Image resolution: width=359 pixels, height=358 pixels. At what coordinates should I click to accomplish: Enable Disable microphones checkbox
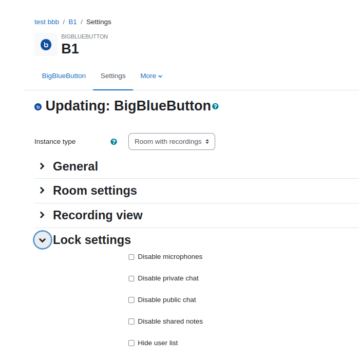(x=131, y=257)
